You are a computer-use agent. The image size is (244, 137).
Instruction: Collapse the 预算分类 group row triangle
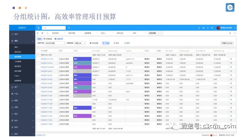[x=39, y=55]
